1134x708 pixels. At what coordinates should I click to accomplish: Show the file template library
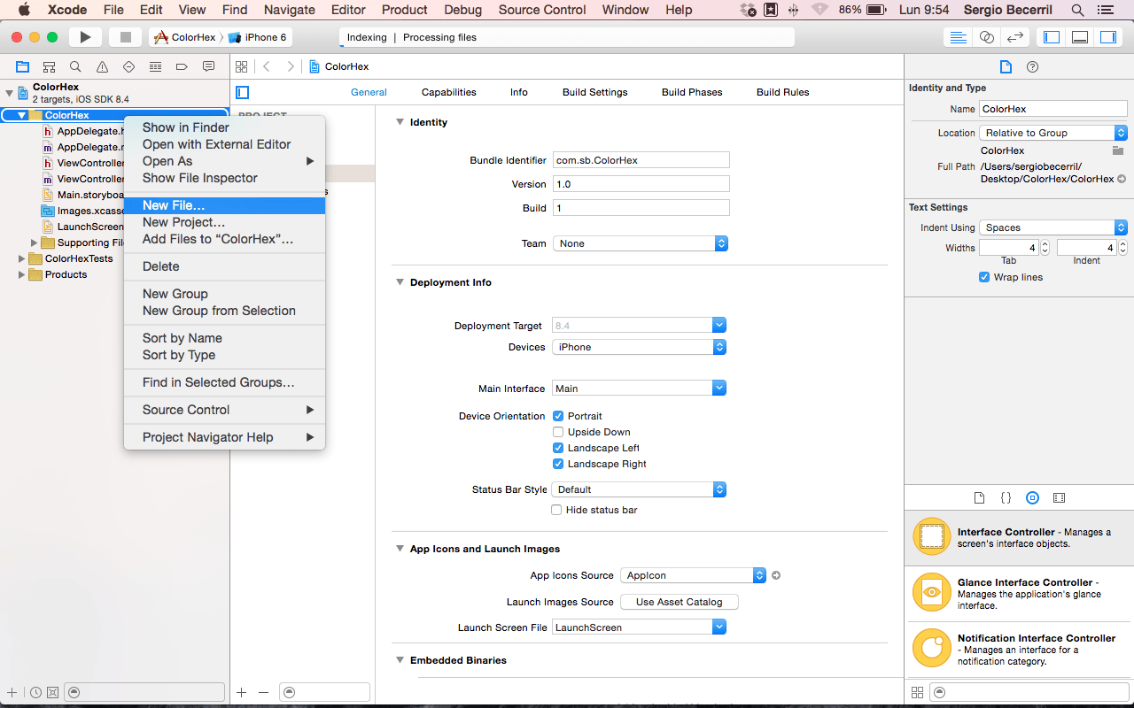979,498
